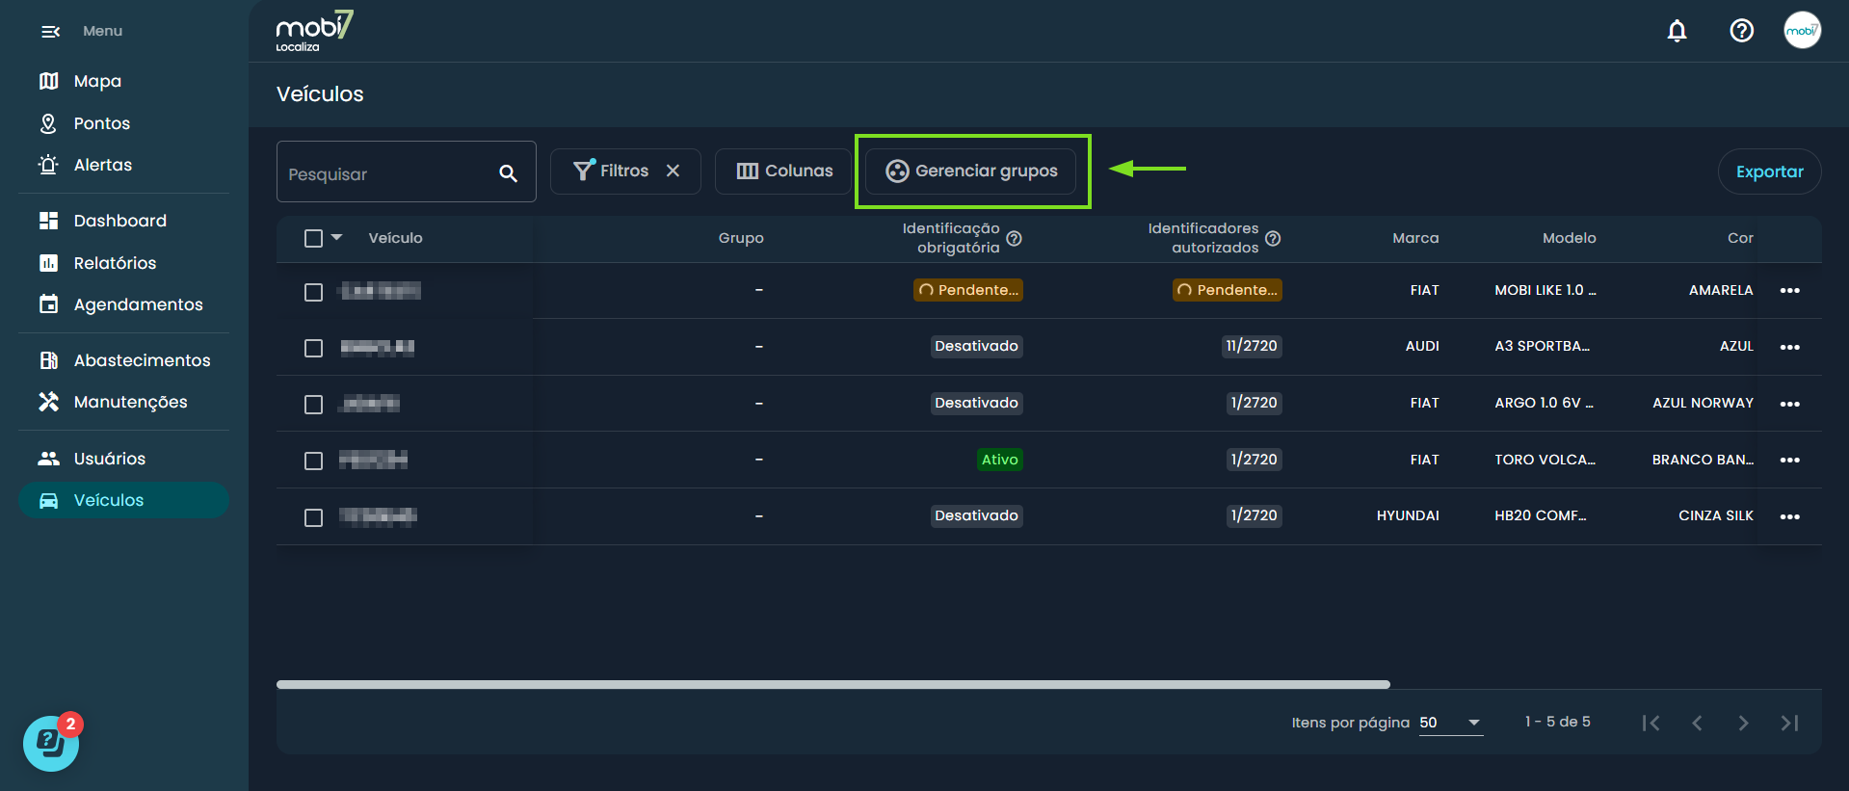The height and width of the screenshot is (791, 1849).
Task: Click the 11/2720 identifiers badge
Action: pyautogui.click(x=1252, y=346)
